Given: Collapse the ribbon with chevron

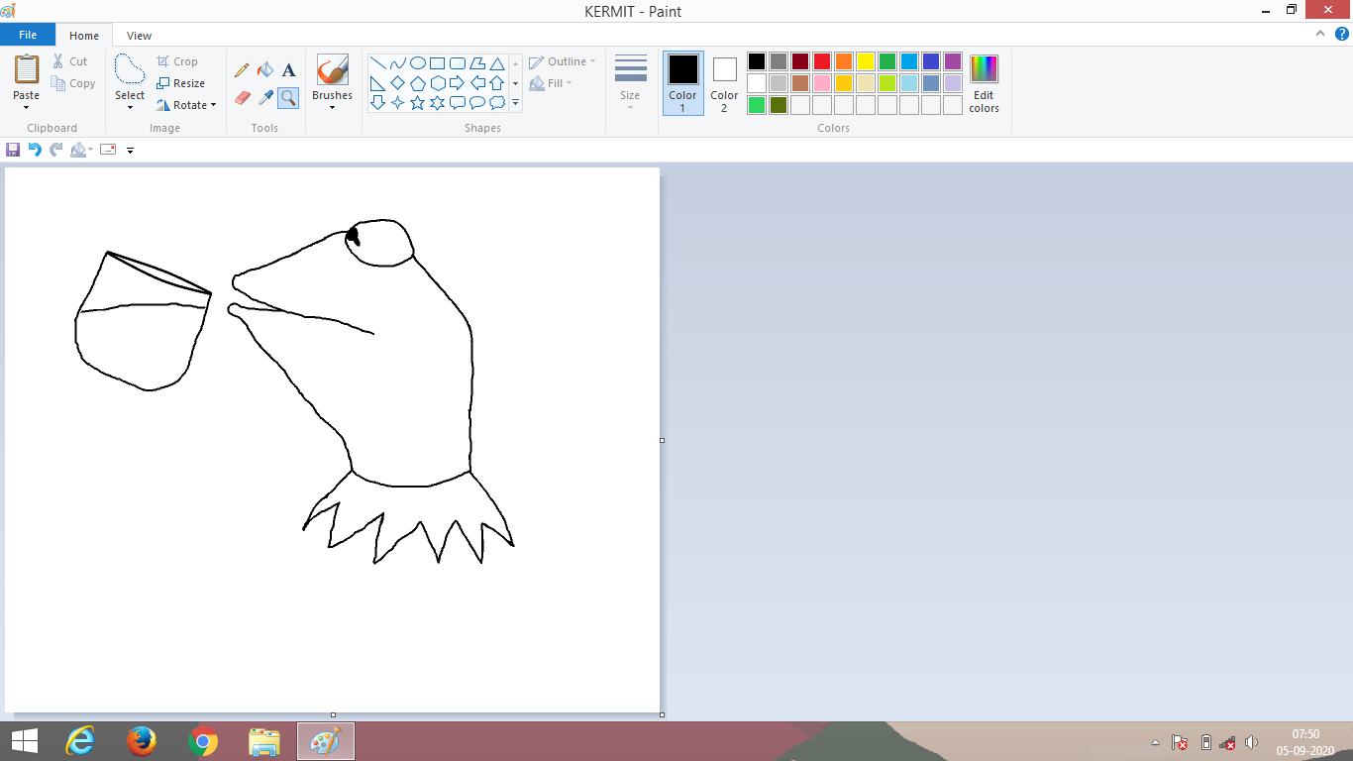Looking at the screenshot, I should (1320, 34).
